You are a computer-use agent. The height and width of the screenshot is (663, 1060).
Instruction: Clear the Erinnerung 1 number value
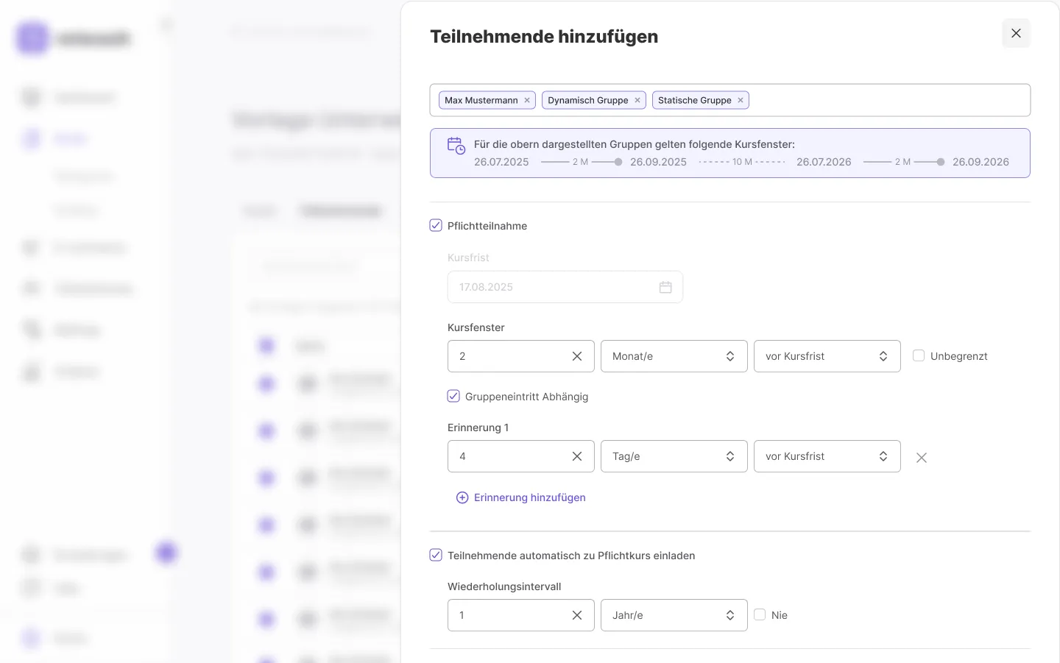point(577,456)
